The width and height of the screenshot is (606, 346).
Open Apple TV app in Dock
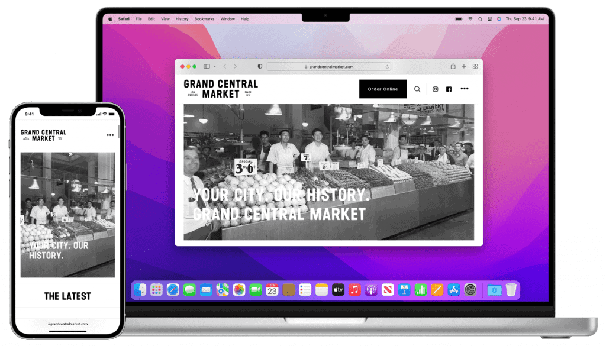(338, 290)
